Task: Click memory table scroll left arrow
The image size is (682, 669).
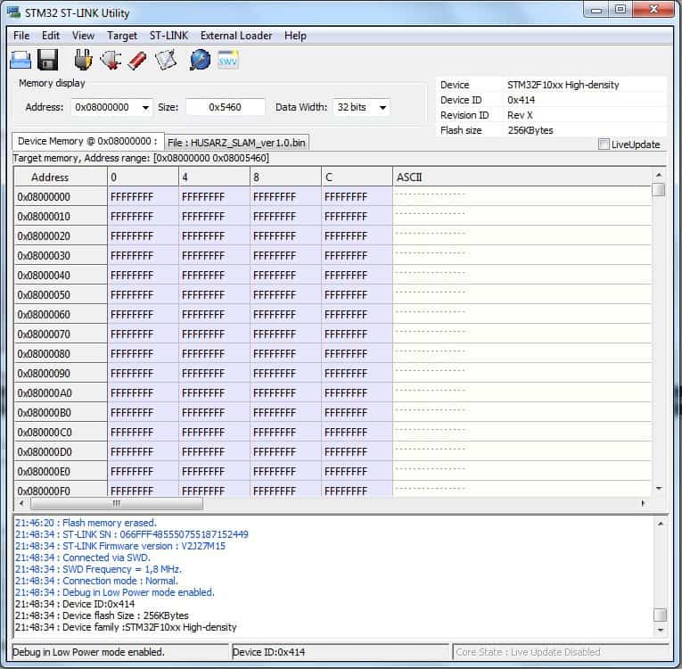Action: pos(21,503)
